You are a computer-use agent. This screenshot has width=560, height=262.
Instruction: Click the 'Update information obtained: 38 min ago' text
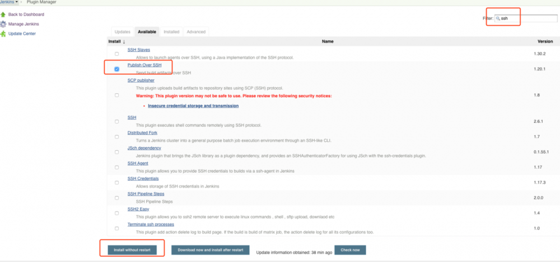coord(295,253)
